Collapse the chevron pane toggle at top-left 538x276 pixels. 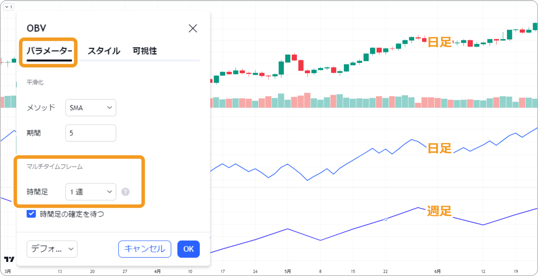[x=9, y=7]
